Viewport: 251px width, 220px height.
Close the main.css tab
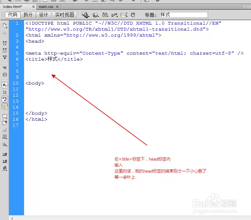57,7
